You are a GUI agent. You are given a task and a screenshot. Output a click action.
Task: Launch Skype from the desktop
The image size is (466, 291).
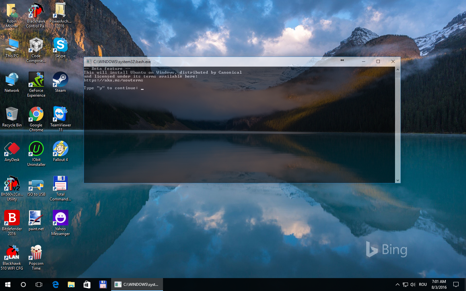point(60,48)
